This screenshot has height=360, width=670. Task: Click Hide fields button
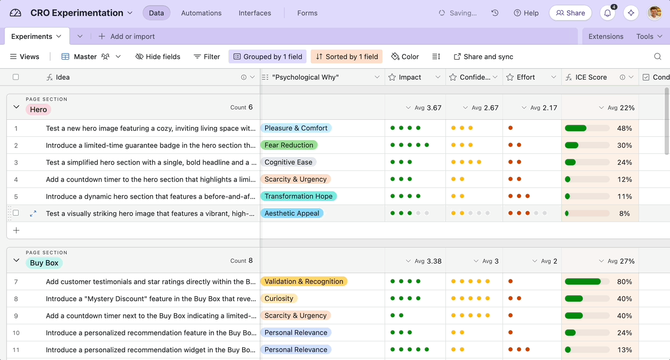[x=158, y=56]
